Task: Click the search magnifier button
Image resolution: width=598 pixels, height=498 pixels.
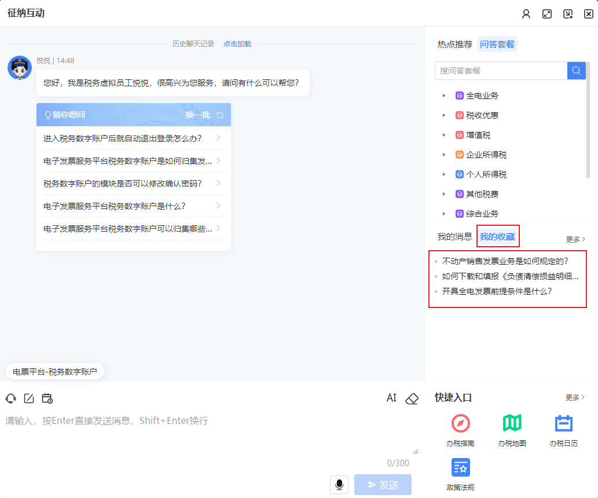Action: (576, 71)
